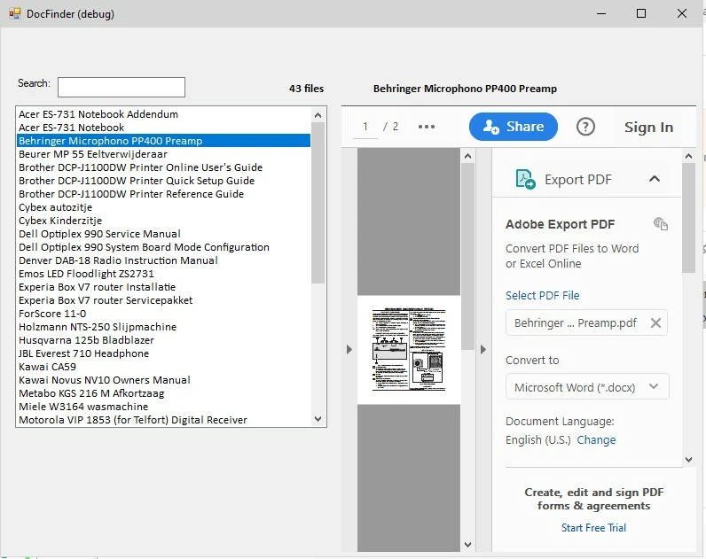Select Acer ES-731 Notebook Addendum
706x559 pixels.
[163, 114]
